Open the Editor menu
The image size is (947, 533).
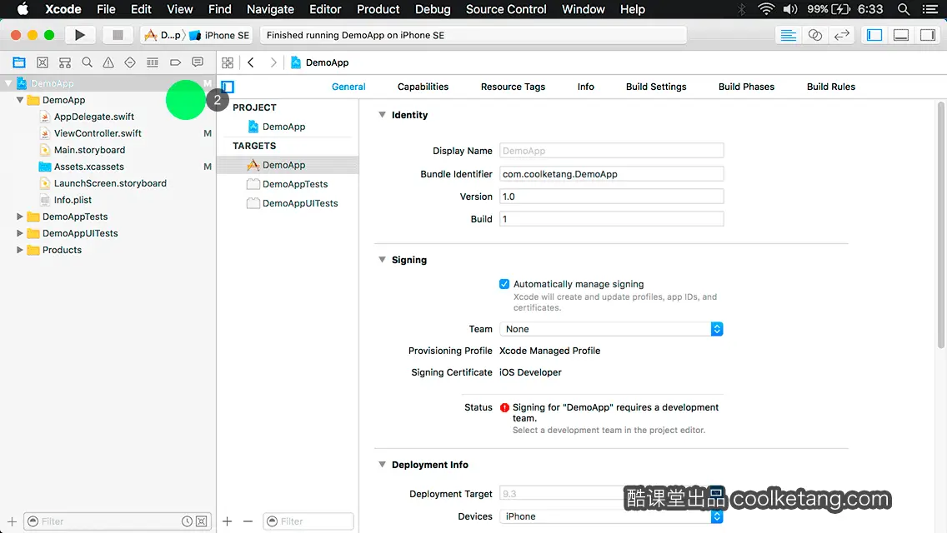tap(325, 9)
